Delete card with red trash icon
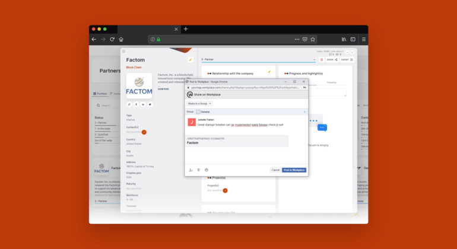This screenshot has height=249, width=457. 322,60
